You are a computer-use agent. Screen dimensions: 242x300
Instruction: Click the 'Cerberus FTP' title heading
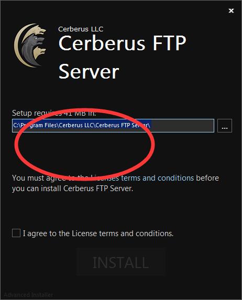pos(122,43)
